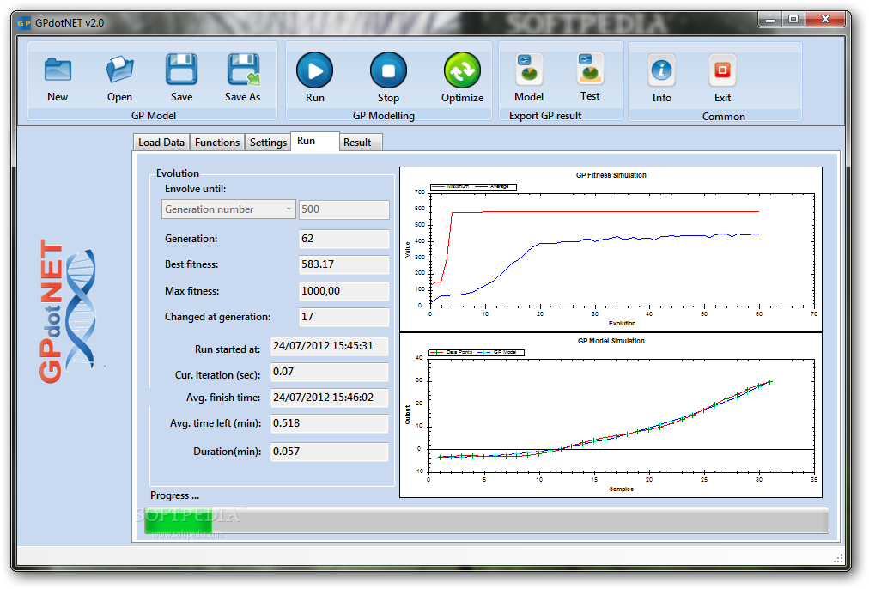Click the Avg. finish time field
Viewport: 869px width, 589px height.
329,398
